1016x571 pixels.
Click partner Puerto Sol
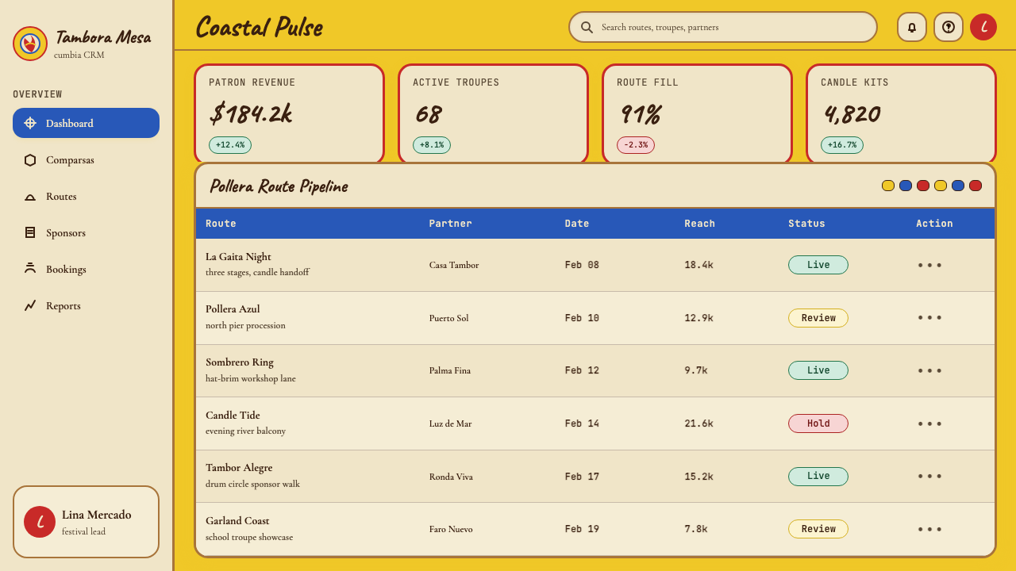[449, 318]
